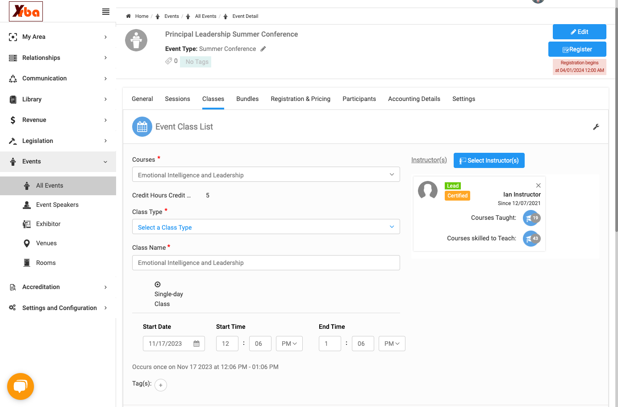
Task: Expand the Revenue sidebar menu
Action: point(58,120)
